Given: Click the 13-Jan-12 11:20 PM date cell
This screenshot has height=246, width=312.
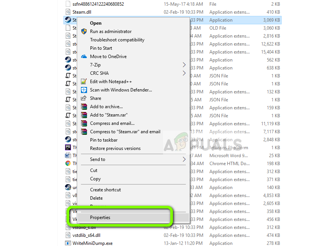Looking at the screenshot, I should (x=183, y=243).
